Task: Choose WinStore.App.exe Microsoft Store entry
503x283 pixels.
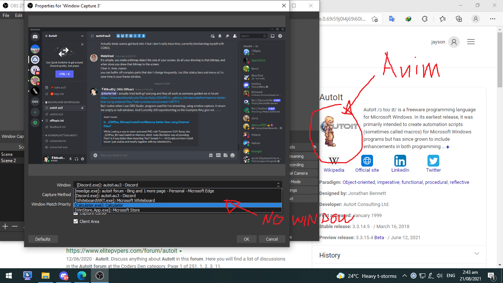Action: pyautogui.click(x=177, y=210)
